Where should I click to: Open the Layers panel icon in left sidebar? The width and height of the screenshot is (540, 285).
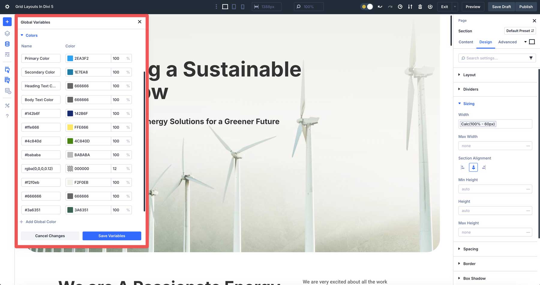click(x=7, y=34)
